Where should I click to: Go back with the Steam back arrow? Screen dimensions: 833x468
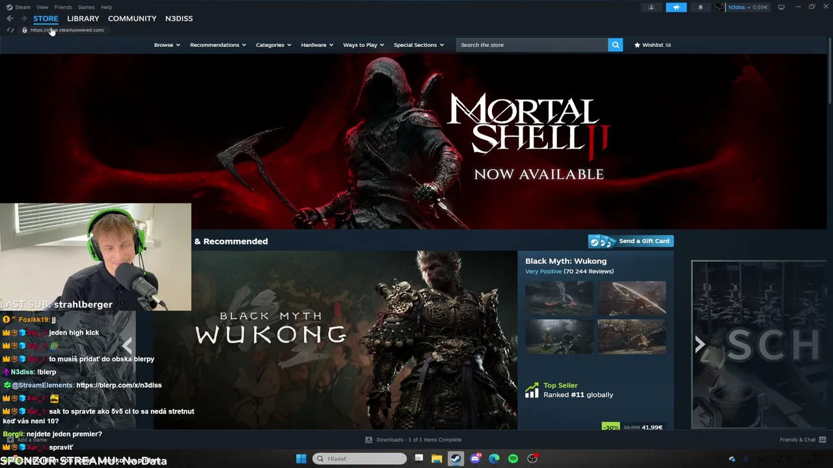[10, 18]
